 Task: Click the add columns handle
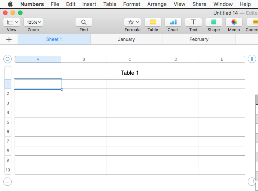[252, 59]
